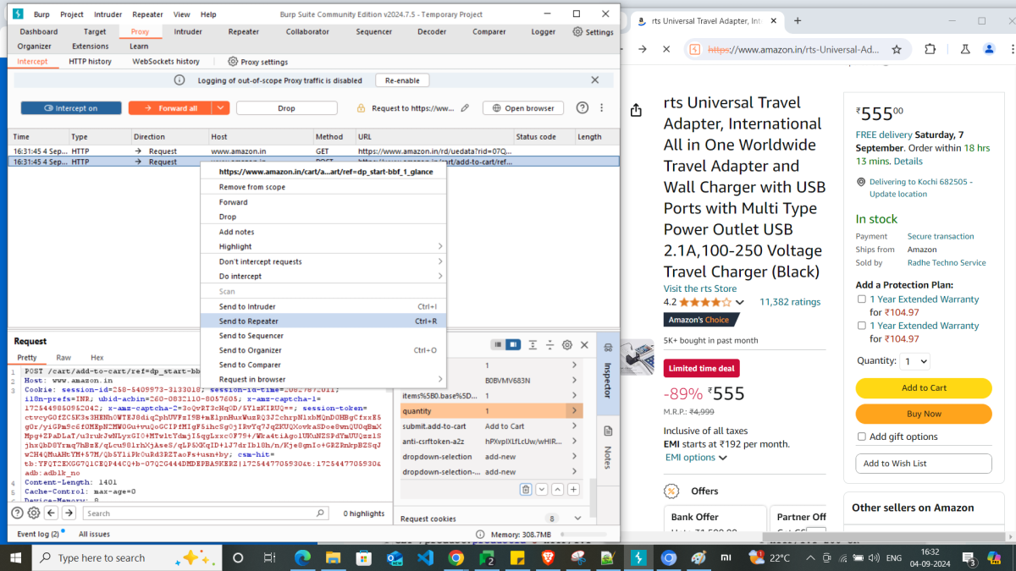Open Windows Start menu
The image size is (1016, 571).
pyautogui.click(x=16, y=557)
